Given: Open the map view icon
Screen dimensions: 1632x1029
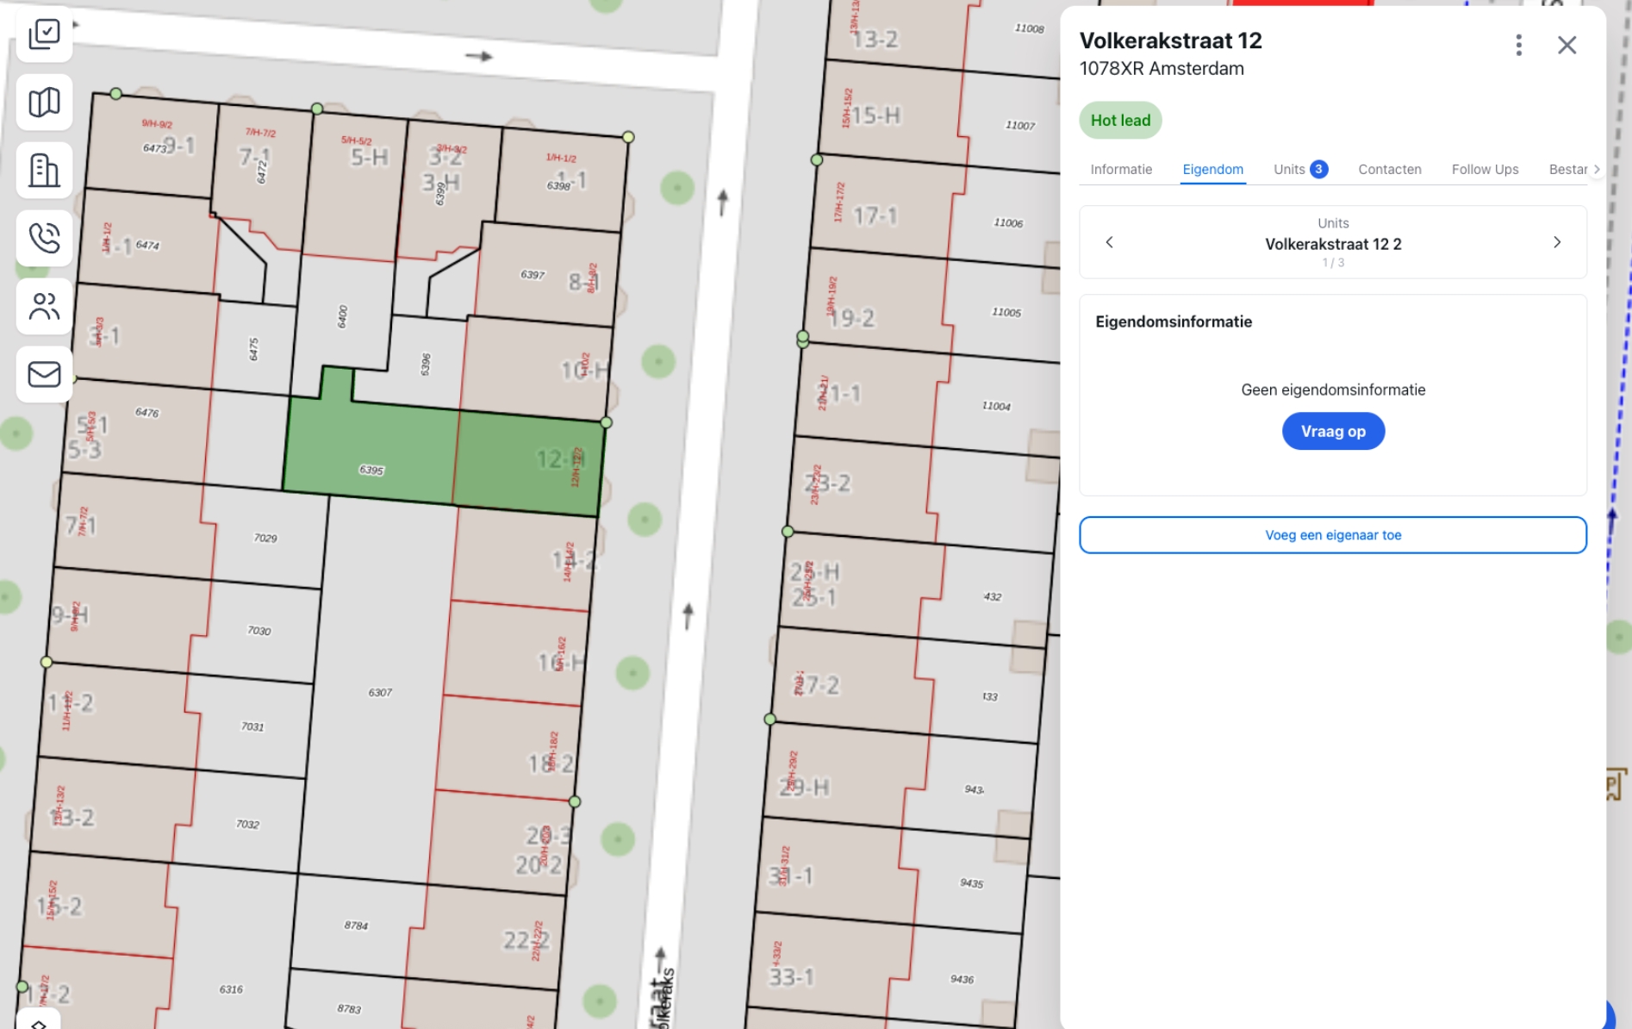Looking at the screenshot, I should pyautogui.click(x=44, y=103).
